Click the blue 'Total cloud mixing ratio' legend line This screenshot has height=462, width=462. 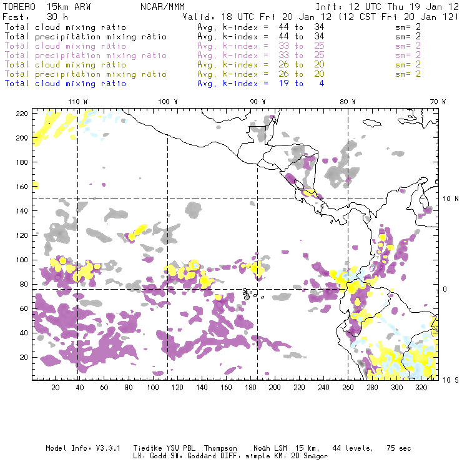[x=66, y=84]
